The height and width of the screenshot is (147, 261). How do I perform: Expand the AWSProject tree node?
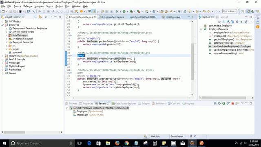pos(3,22)
